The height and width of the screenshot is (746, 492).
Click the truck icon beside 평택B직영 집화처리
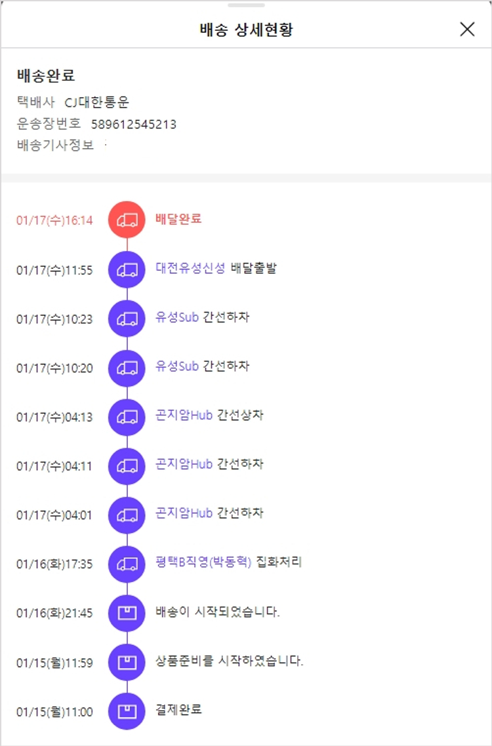pyautogui.click(x=127, y=564)
